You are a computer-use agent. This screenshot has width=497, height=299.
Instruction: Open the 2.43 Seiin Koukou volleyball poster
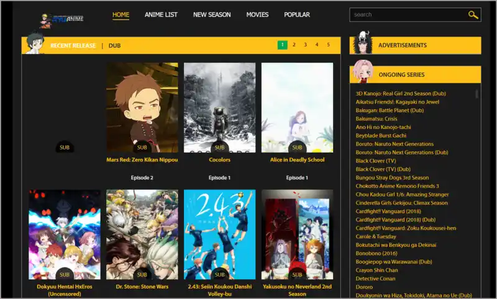[219, 234]
